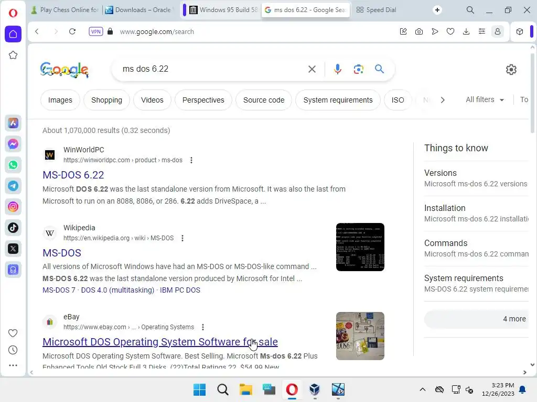Open Messenger in the sidebar
This screenshot has width=537, height=402.
(x=13, y=144)
